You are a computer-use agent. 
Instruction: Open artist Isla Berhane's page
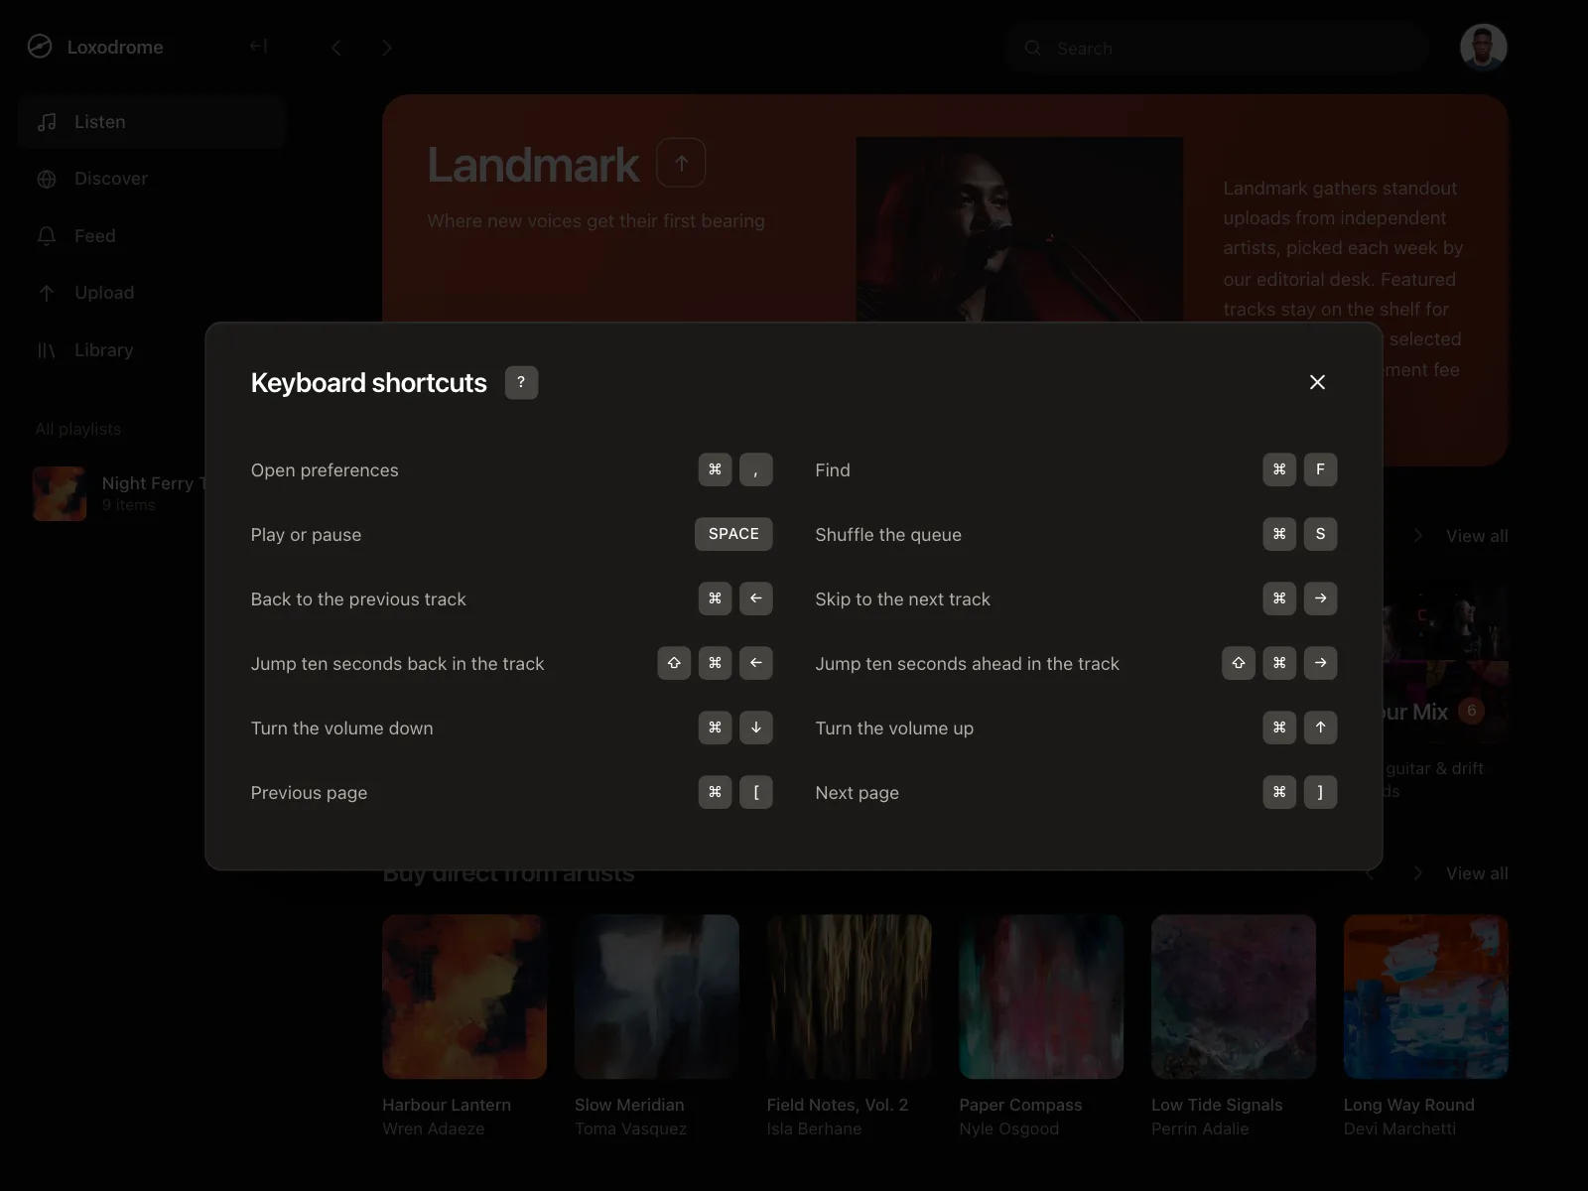pos(814,1128)
